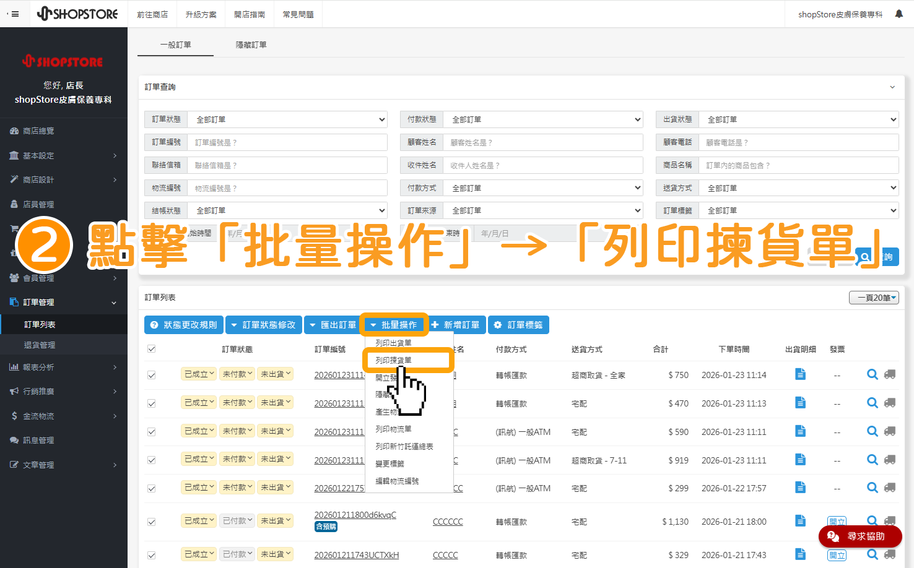
Task: Click the magnifier icon on the first order row
Action: [x=873, y=374]
